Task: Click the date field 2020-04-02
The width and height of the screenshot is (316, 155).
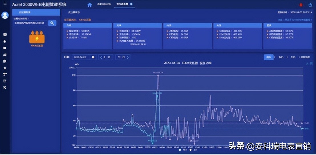Action: (81, 57)
